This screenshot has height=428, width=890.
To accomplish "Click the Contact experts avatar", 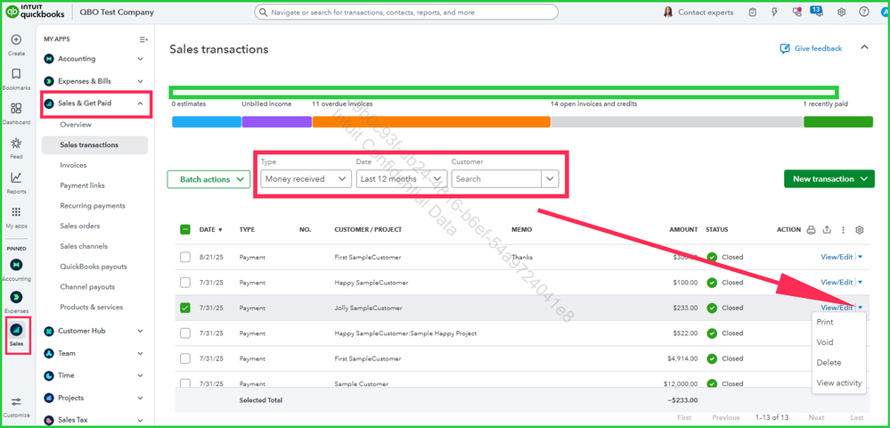I will point(668,12).
